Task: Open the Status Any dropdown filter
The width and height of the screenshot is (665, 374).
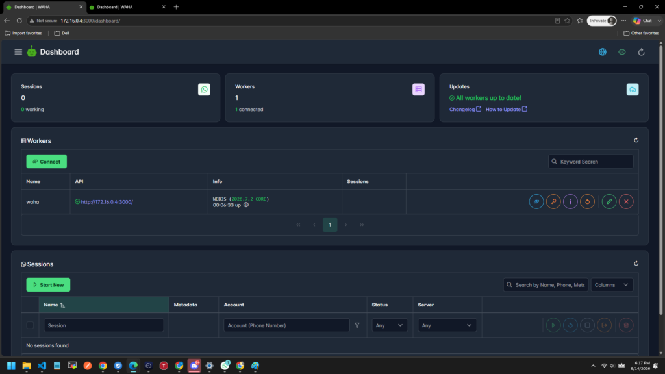Action: (x=390, y=325)
